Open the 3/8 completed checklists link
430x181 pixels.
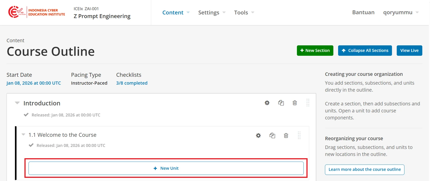[x=132, y=83]
